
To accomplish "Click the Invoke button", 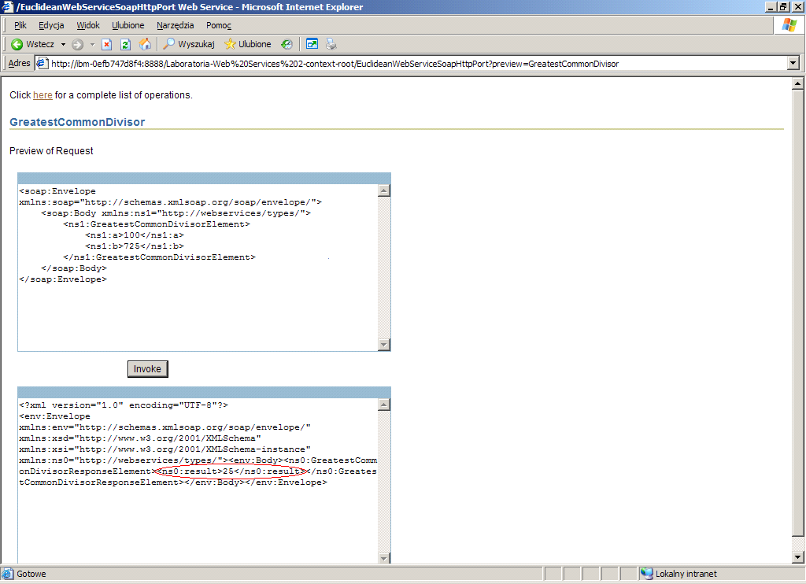I will (x=147, y=369).
